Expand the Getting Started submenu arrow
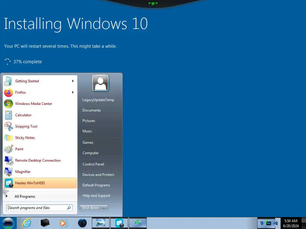This screenshot has height=229, width=306. pyautogui.click(x=73, y=81)
